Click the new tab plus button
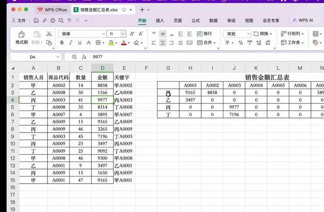324x212 pixels. [142, 10]
